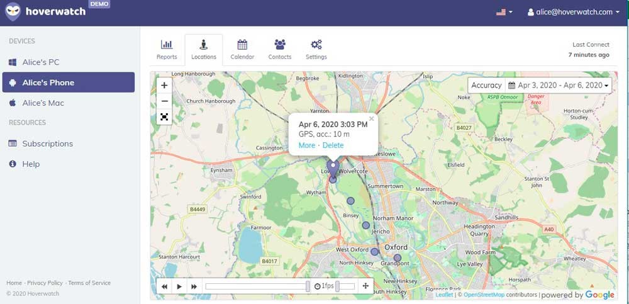Click the location dot near Binsey
629x304 pixels.
click(x=350, y=201)
